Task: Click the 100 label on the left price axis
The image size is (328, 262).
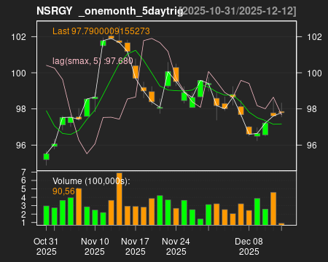Action: click(x=18, y=73)
